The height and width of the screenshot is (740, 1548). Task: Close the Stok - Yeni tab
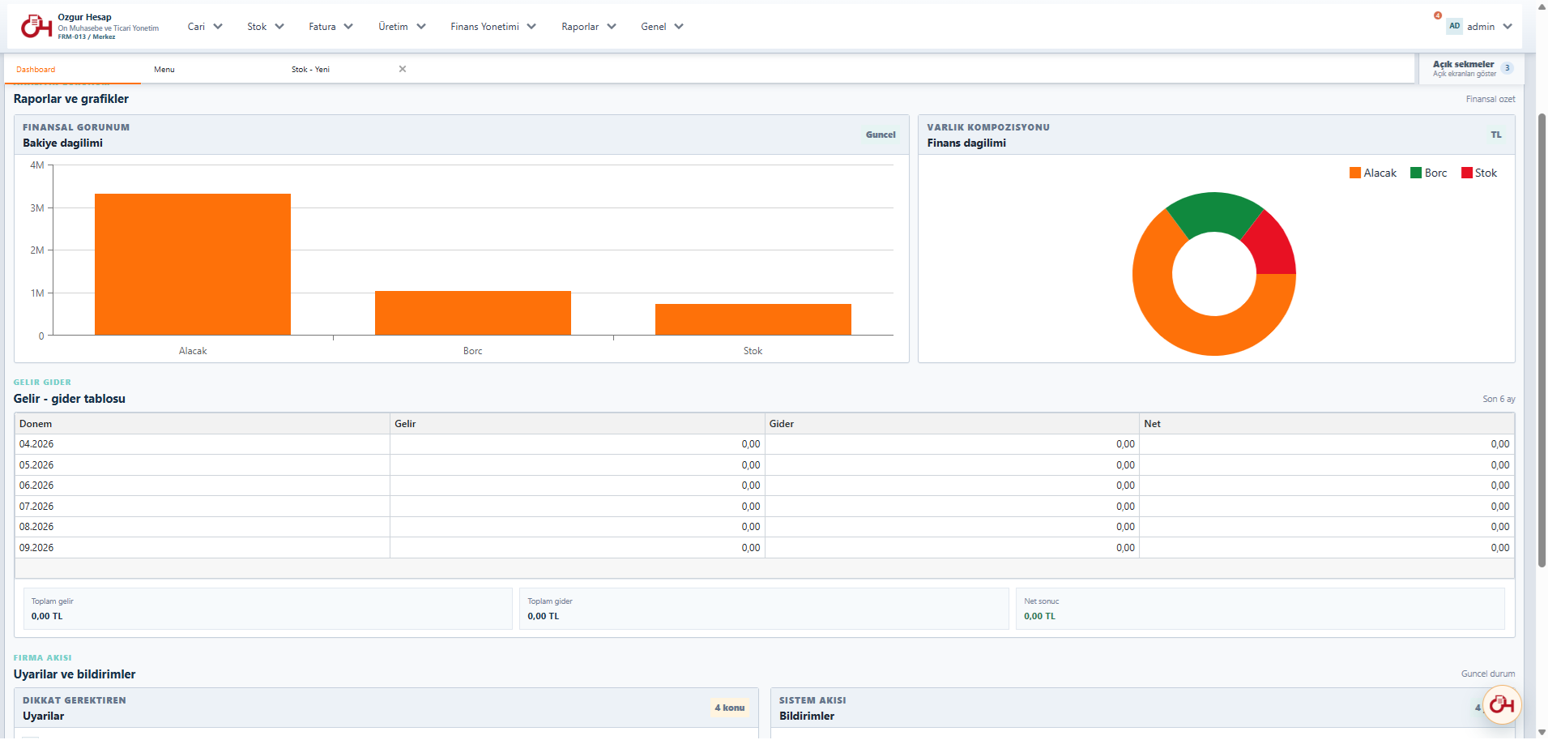pos(403,69)
